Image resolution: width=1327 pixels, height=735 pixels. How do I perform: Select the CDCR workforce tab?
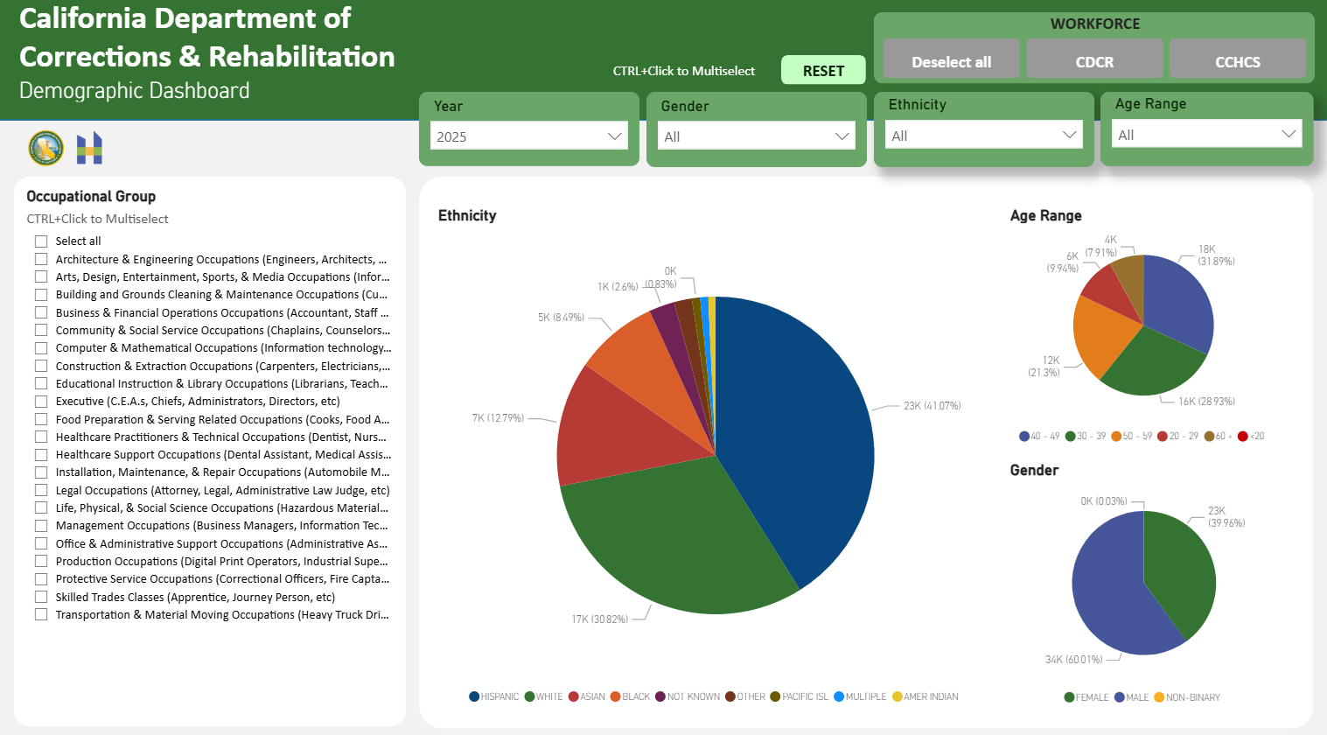pyautogui.click(x=1094, y=61)
